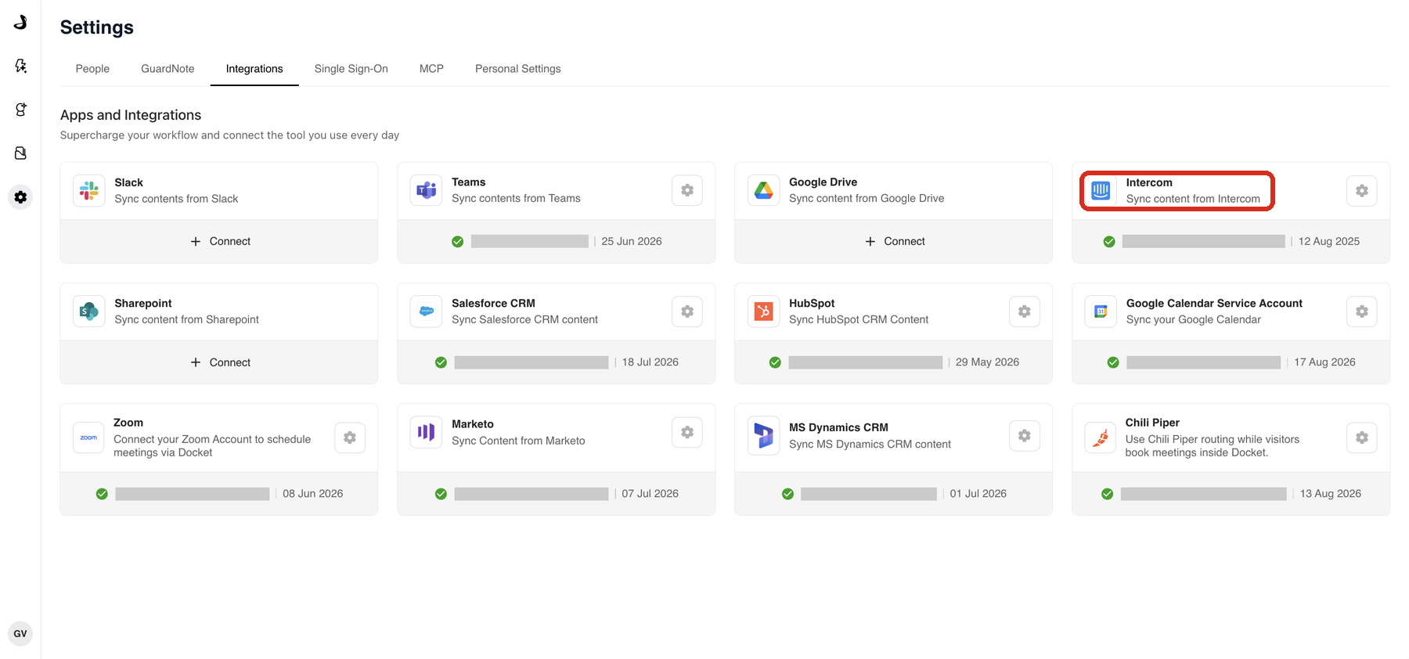Click the Chili Piper logo icon
The image size is (1409, 659).
coord(1101,438)
